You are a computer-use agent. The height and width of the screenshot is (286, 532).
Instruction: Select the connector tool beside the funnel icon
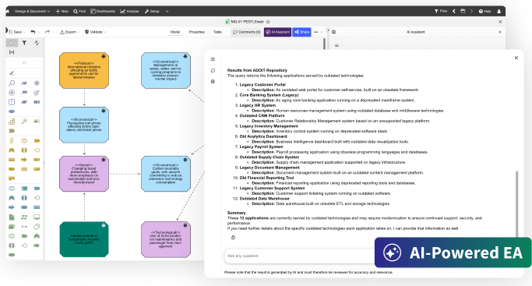tap(37, 43)
